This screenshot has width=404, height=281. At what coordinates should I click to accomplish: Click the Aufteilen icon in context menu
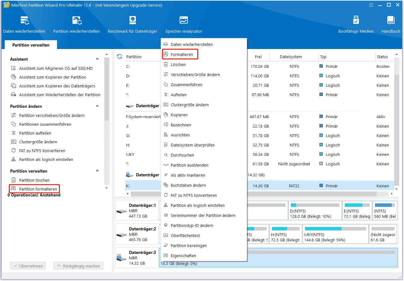(166, 95)
